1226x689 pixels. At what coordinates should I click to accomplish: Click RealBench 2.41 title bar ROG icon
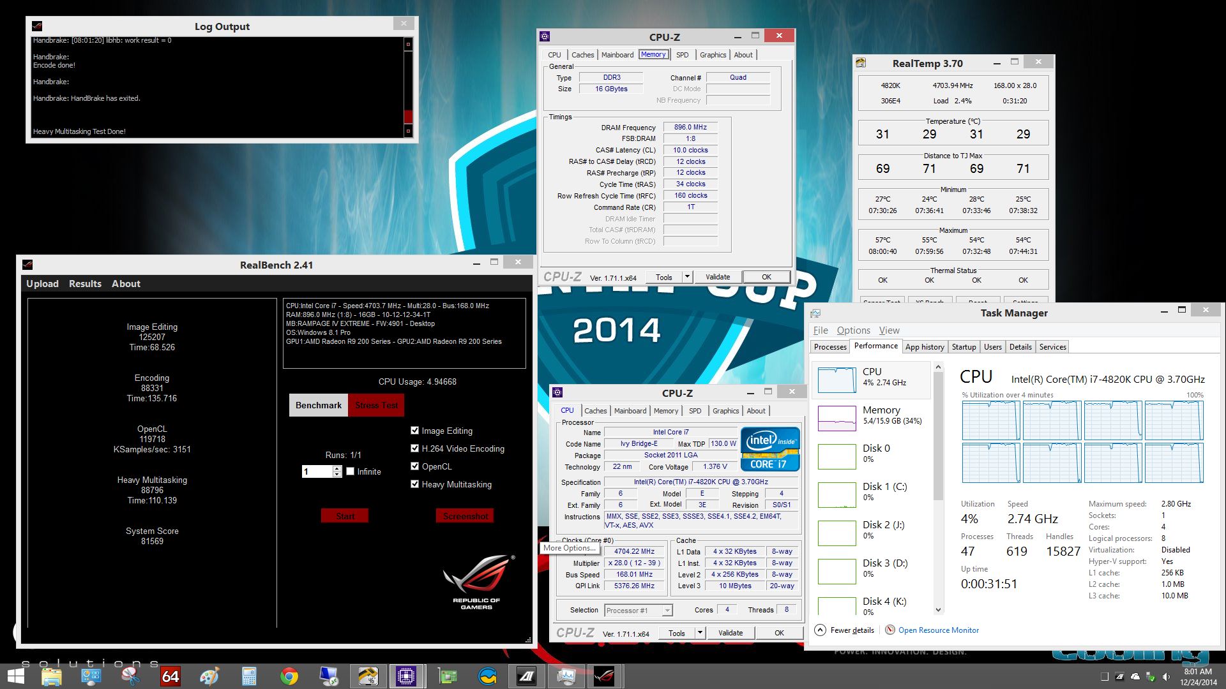pos(27,264)
